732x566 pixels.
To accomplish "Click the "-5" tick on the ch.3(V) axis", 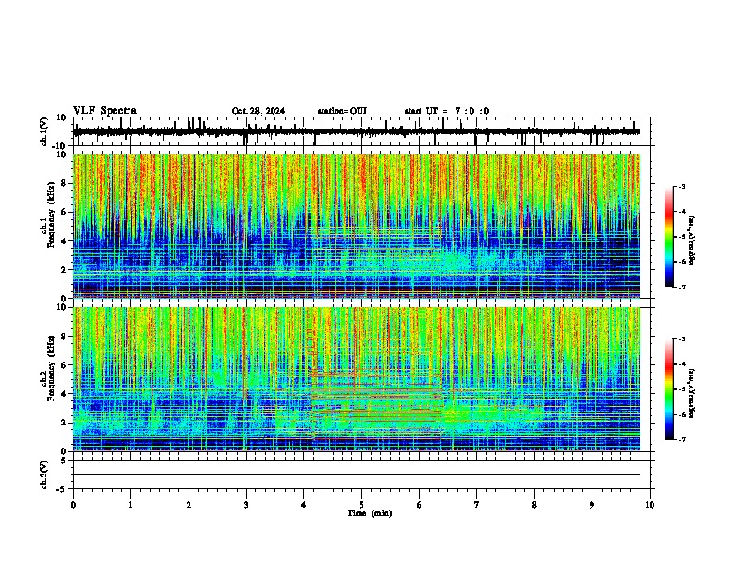I will click(62, 489).
